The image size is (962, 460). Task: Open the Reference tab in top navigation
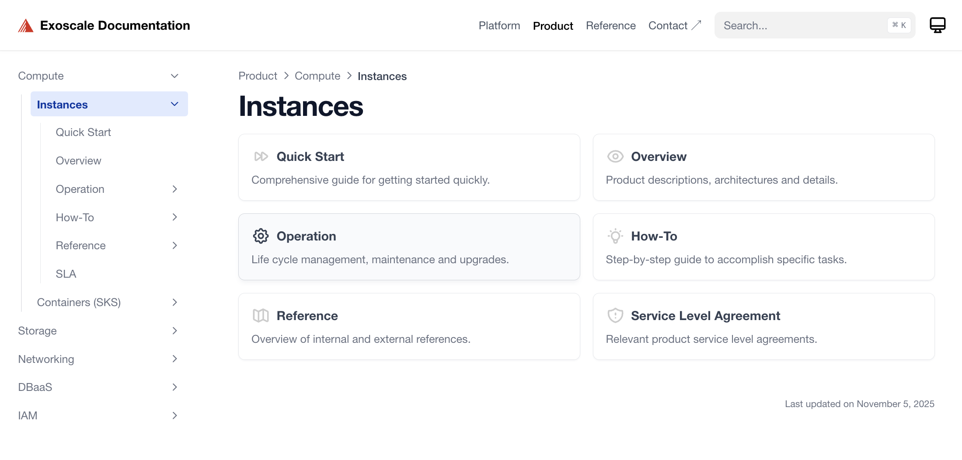click(610, 26)
